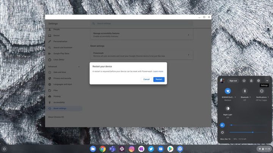Open Languages and input settings
The image size is (273, 153).
pyautogui.click(x=63, y=84)
